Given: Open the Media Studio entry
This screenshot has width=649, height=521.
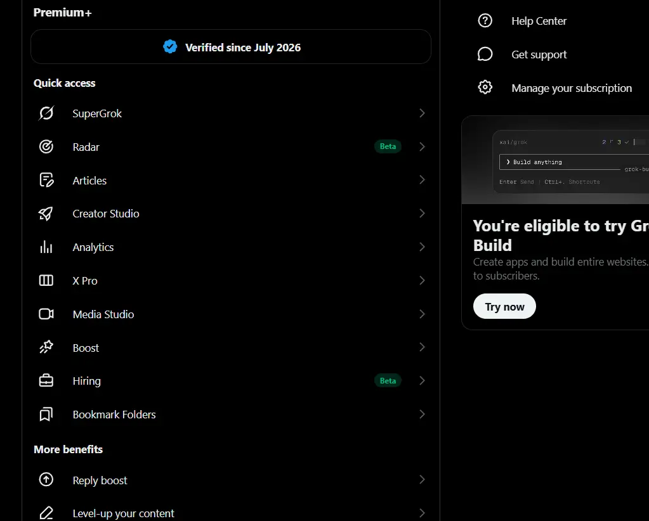Looking at the screenshot, I should (231, 314).
